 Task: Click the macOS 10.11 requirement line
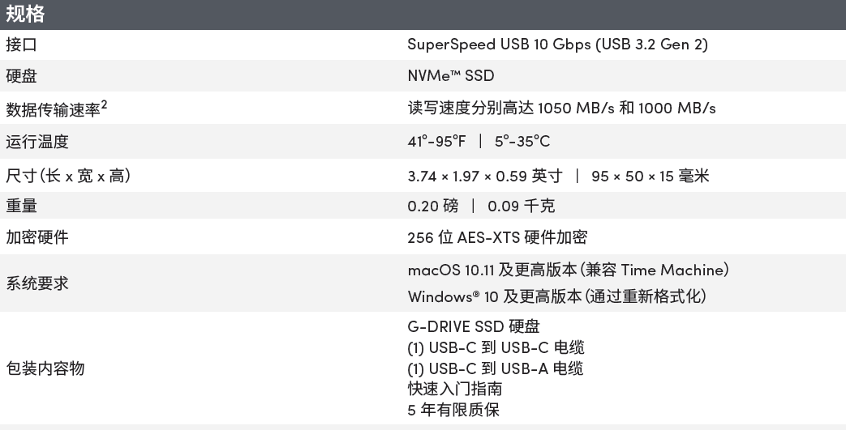point(568,270)
